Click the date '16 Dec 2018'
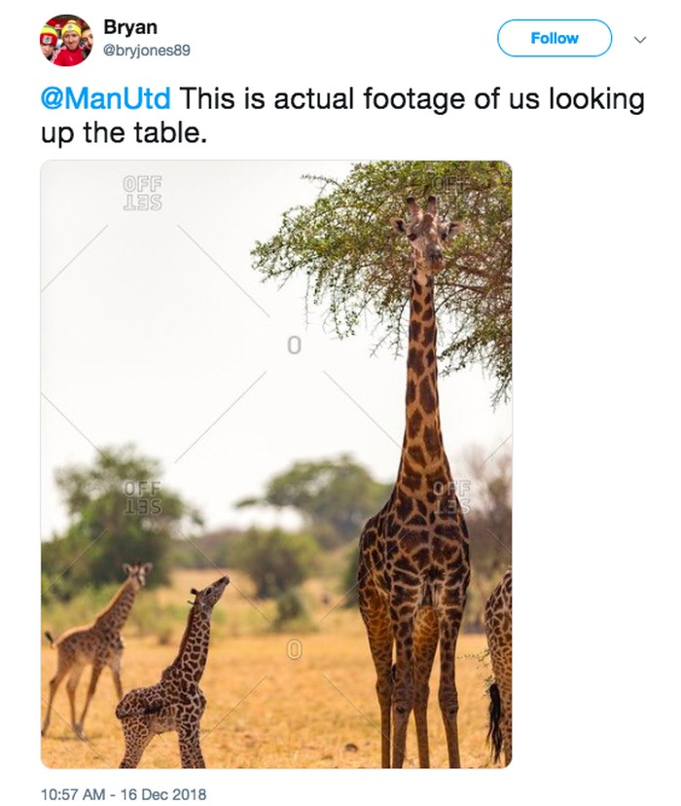Screen dimensions: 681x806 [160, 793]
